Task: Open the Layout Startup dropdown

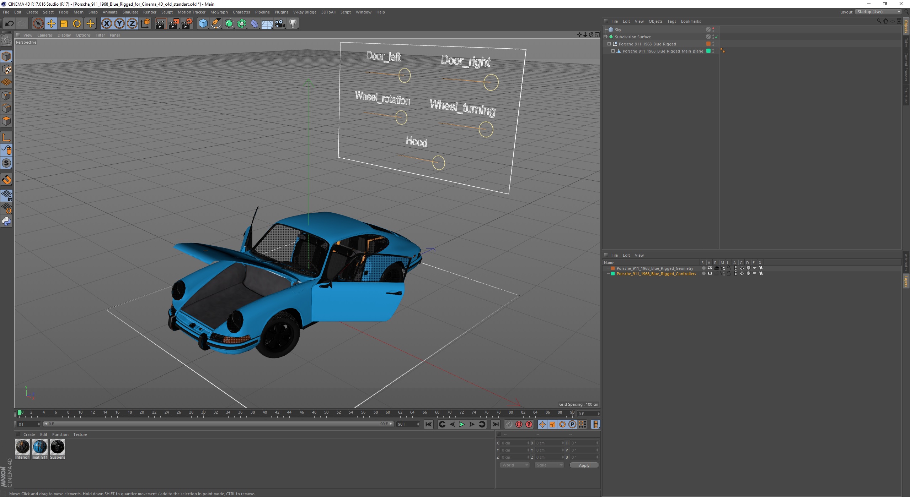Action: coord(878,12)
